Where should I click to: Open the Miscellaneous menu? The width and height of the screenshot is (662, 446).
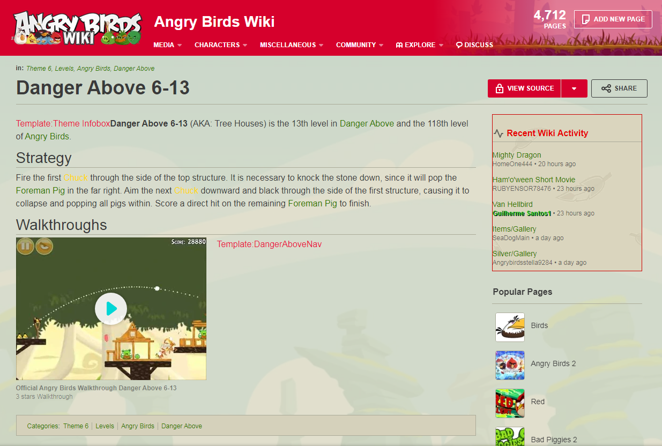coord(291,45)
